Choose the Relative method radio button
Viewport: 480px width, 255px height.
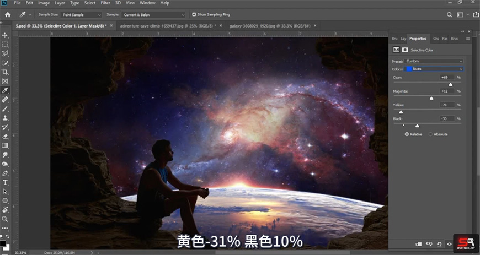tap(407, 134)
